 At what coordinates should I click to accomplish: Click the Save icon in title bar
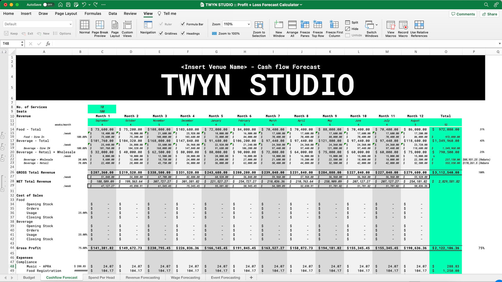68,5
